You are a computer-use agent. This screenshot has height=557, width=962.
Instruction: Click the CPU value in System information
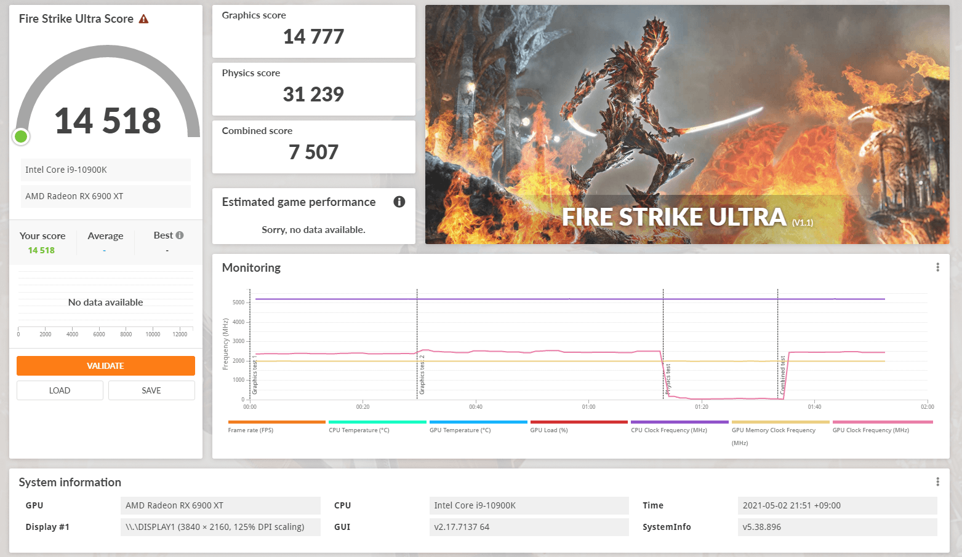(x=529, y=505)
